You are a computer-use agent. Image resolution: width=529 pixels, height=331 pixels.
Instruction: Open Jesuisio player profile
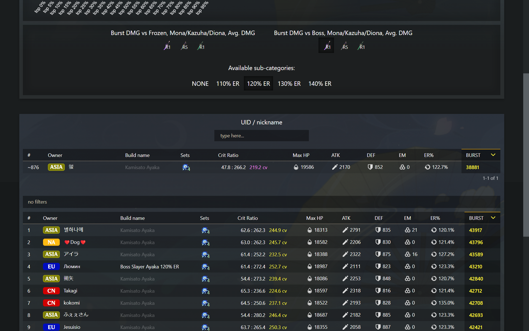pos(72,327)
